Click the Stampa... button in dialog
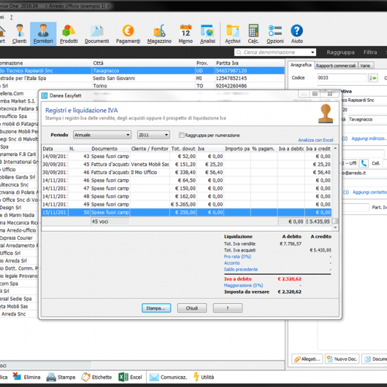The image size is (387, 387). (x=156, y=308)
